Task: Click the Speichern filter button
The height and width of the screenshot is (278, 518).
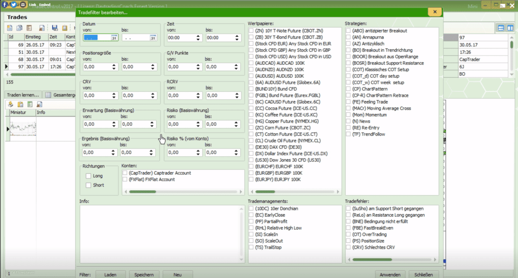Action: (x=144, y=275)
